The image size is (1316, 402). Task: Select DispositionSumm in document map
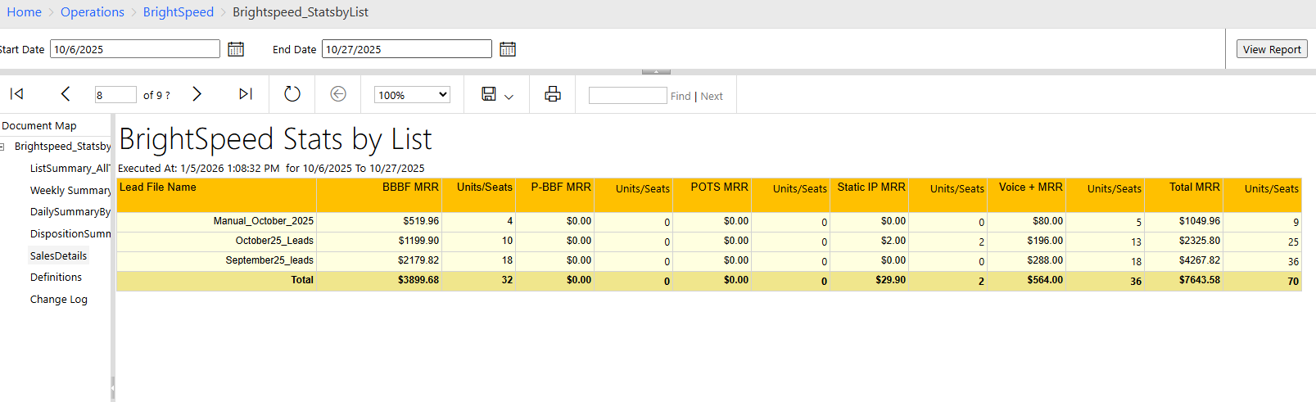click(x=70, y=233)
